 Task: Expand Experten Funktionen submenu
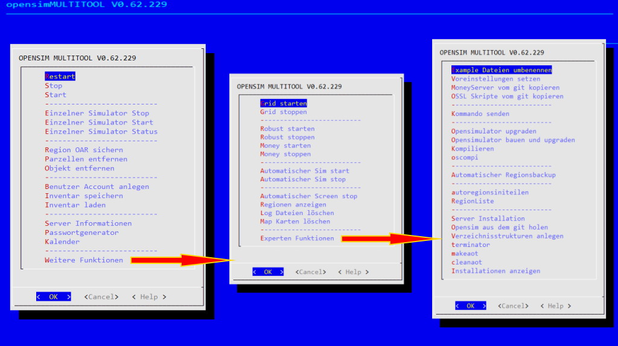(x=296, y=239)
